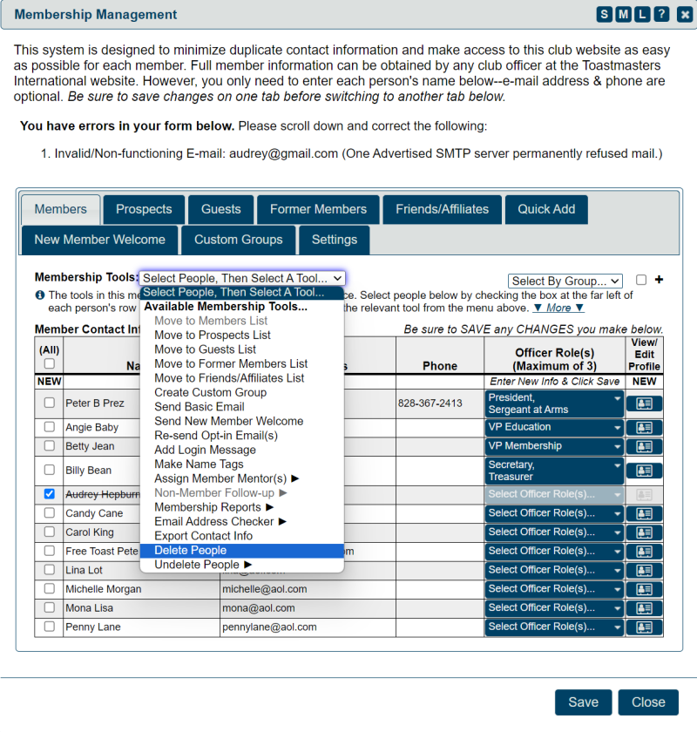The width and height of the screenshot is (697, 732).
Task: Choose Add Login Message option
Action: pyautogui.click(x=242, y=450)
